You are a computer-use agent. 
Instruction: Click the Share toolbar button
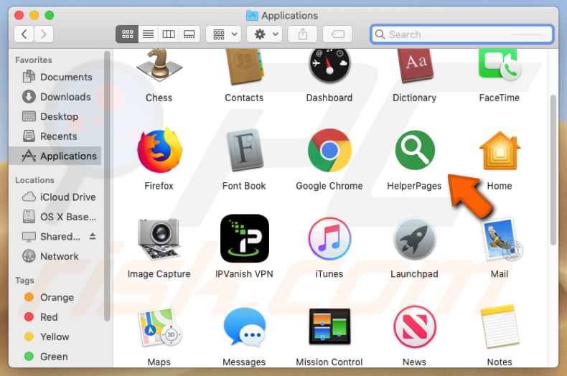(x=303, y=34)
